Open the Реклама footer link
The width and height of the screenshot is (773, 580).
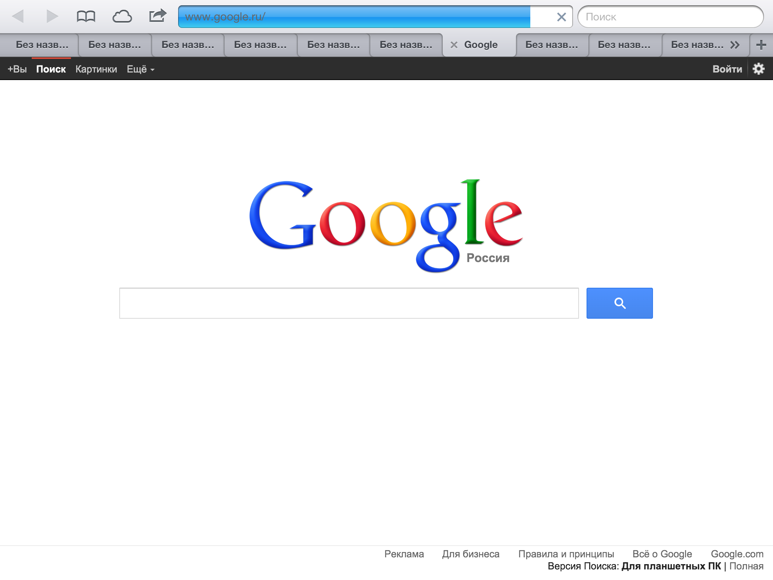(404, 554)
